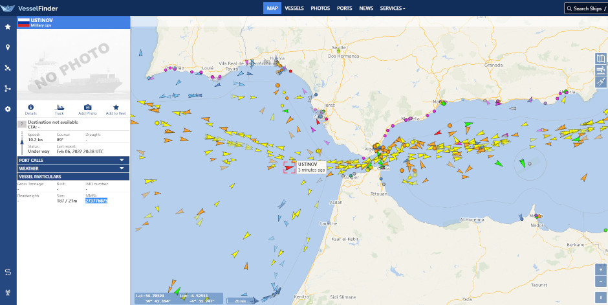Click the red USTINOV ship marker on map
Viewport: 608px width, 305px height.
289,168
